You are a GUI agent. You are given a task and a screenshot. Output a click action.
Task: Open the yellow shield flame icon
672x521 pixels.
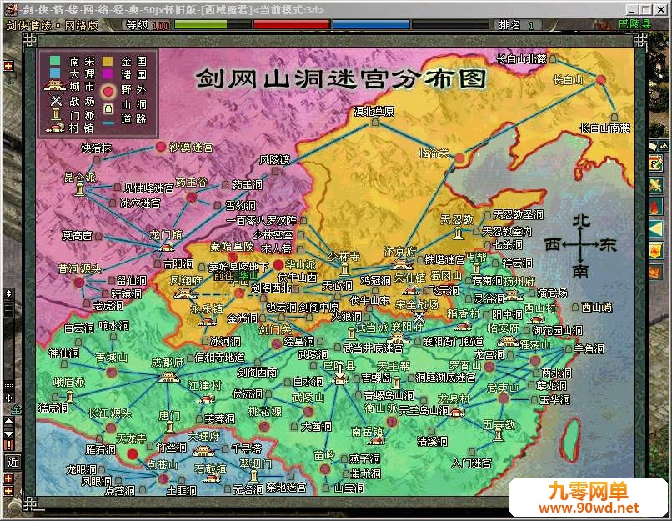pyautogui.click(x=656, y=251)
